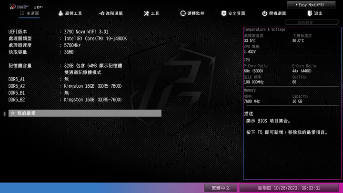Click processor speed value 5700MHz
Viewport: 343px width, 193px height.
pos(72,45)
